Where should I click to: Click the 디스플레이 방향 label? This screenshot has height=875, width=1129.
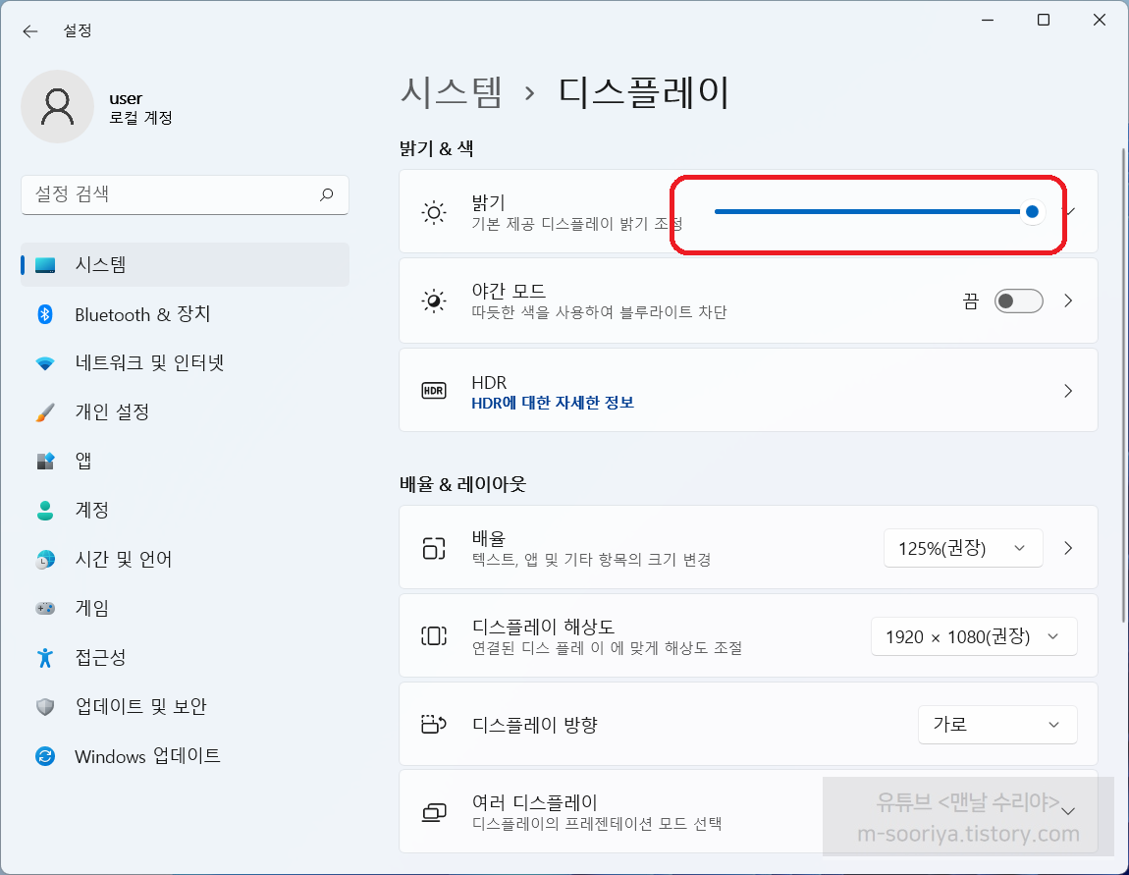pyautogui.click(x=535, y=725)
